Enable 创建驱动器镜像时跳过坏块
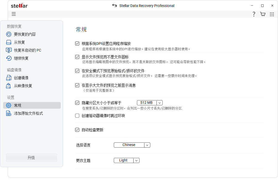The image size is (278, 188). click(77, 116)
